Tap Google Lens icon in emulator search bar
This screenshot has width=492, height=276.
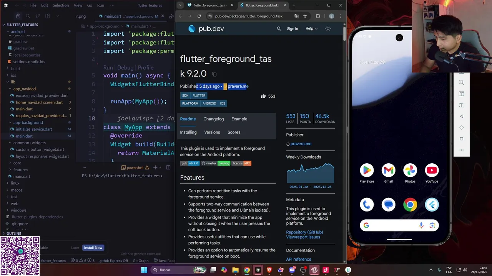[432, 225]
